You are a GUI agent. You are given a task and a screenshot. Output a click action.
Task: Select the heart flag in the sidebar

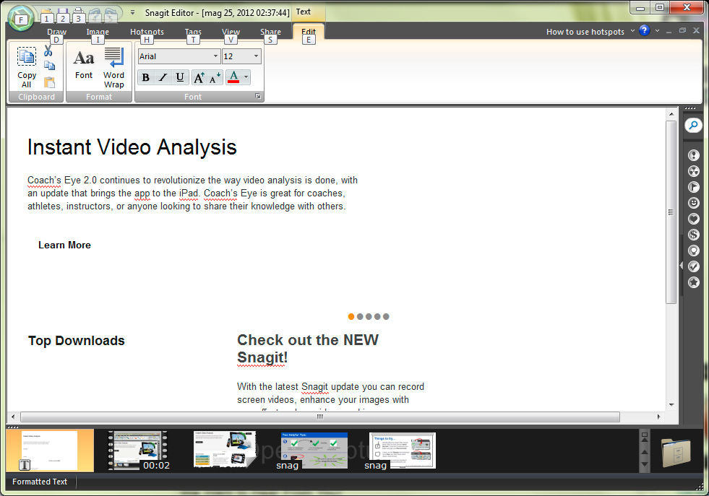click(x=693, y=219)
